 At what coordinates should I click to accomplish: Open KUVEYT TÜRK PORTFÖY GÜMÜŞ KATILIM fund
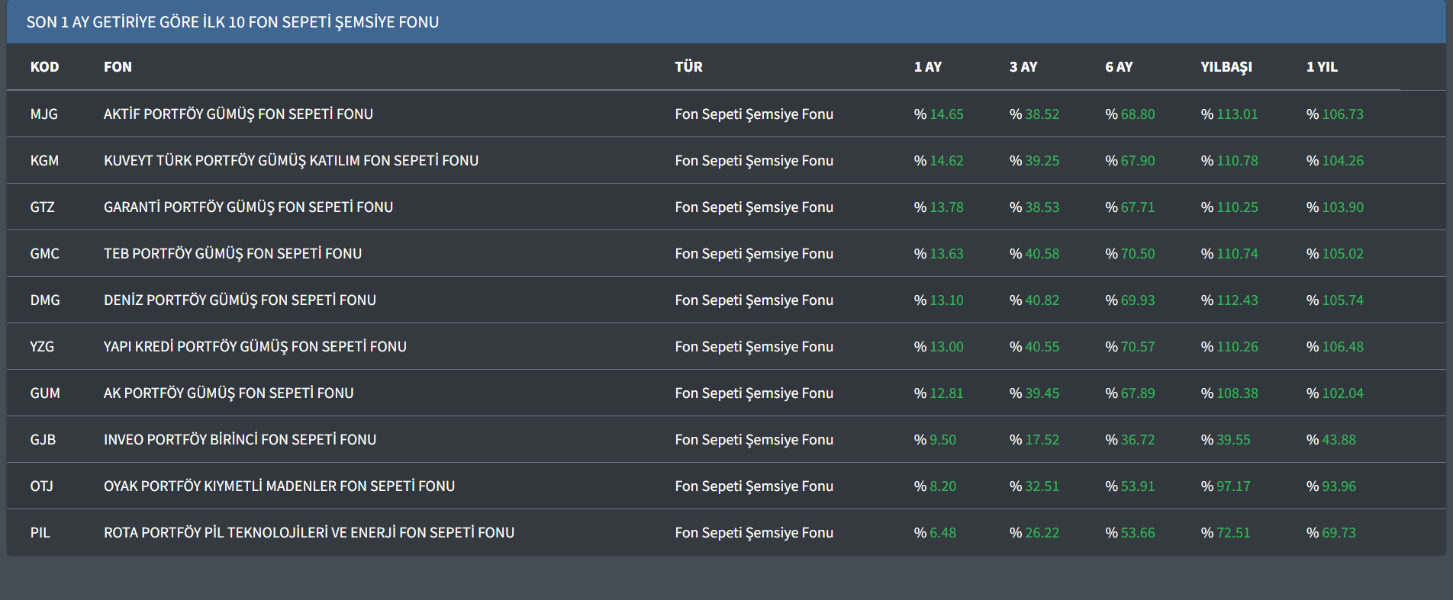point(291,161)
